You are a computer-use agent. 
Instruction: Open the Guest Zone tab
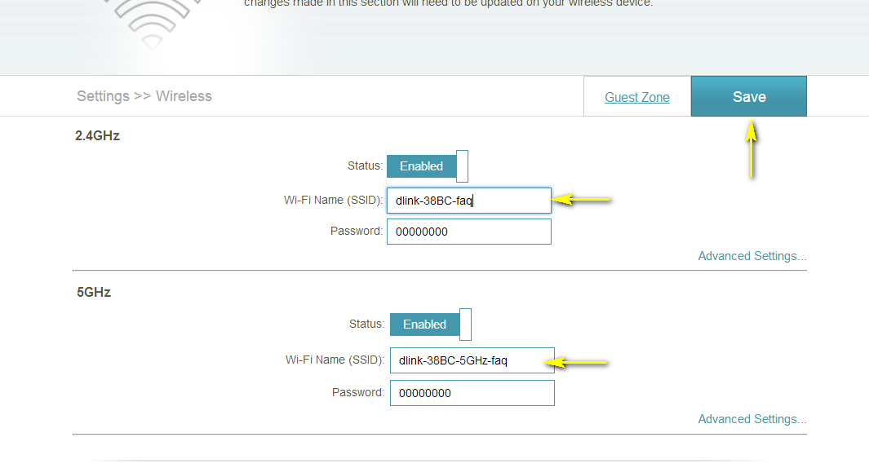[636, 97]
